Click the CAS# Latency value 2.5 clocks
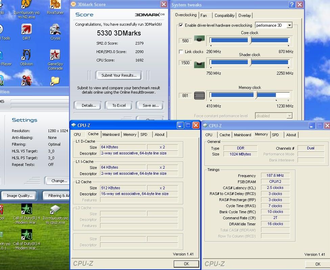Viewport: 330px width, 270px height. [x=275, y=188]
